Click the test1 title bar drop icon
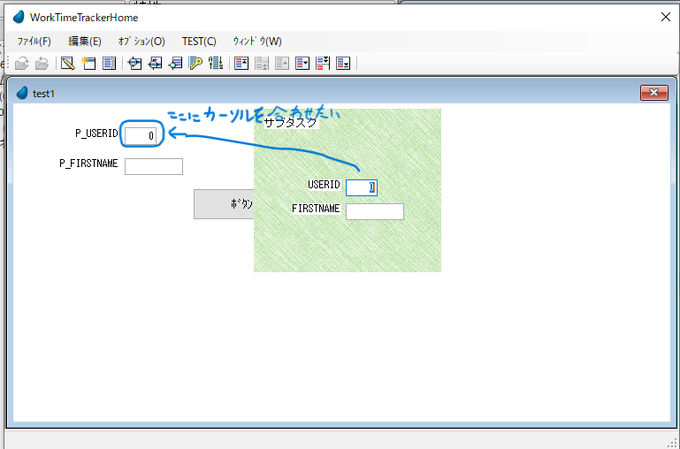The image size is (680, 449). (x=22, y=93)
